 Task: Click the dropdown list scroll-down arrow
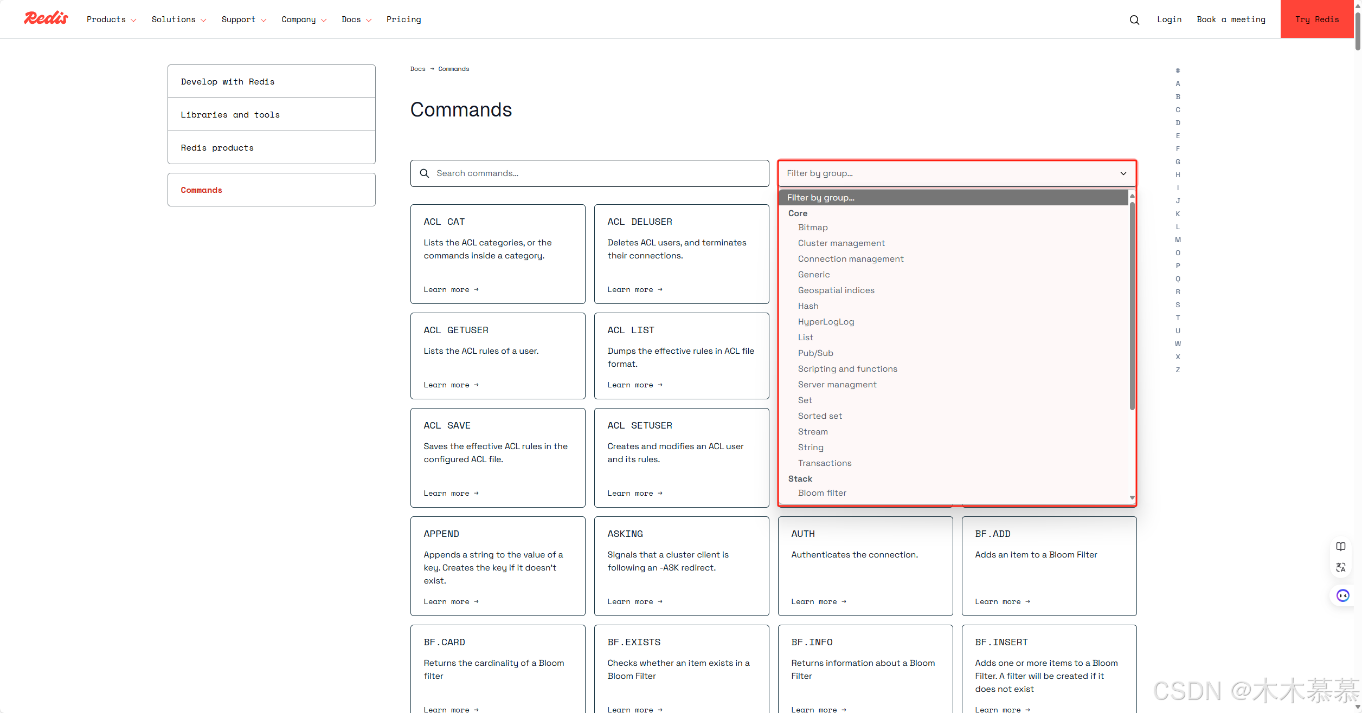click(x=1132, y=497)
